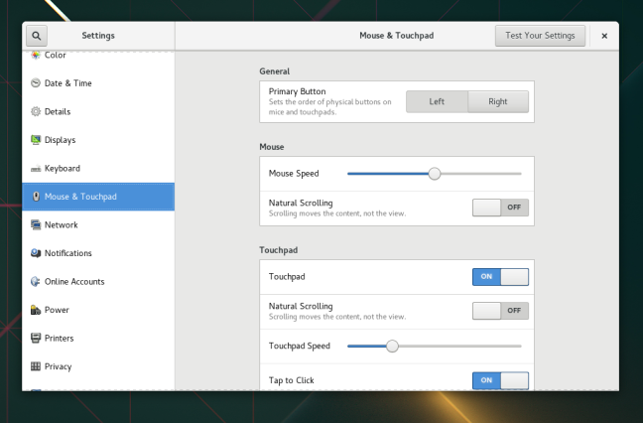643x423 pixels.
Task: Select Notifications in the sidebar
Action: tap(98, 253)
